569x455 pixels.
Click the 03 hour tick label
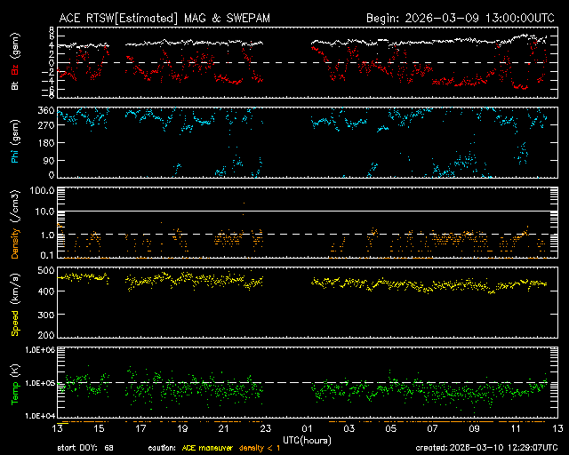click(x=349, y=428)
